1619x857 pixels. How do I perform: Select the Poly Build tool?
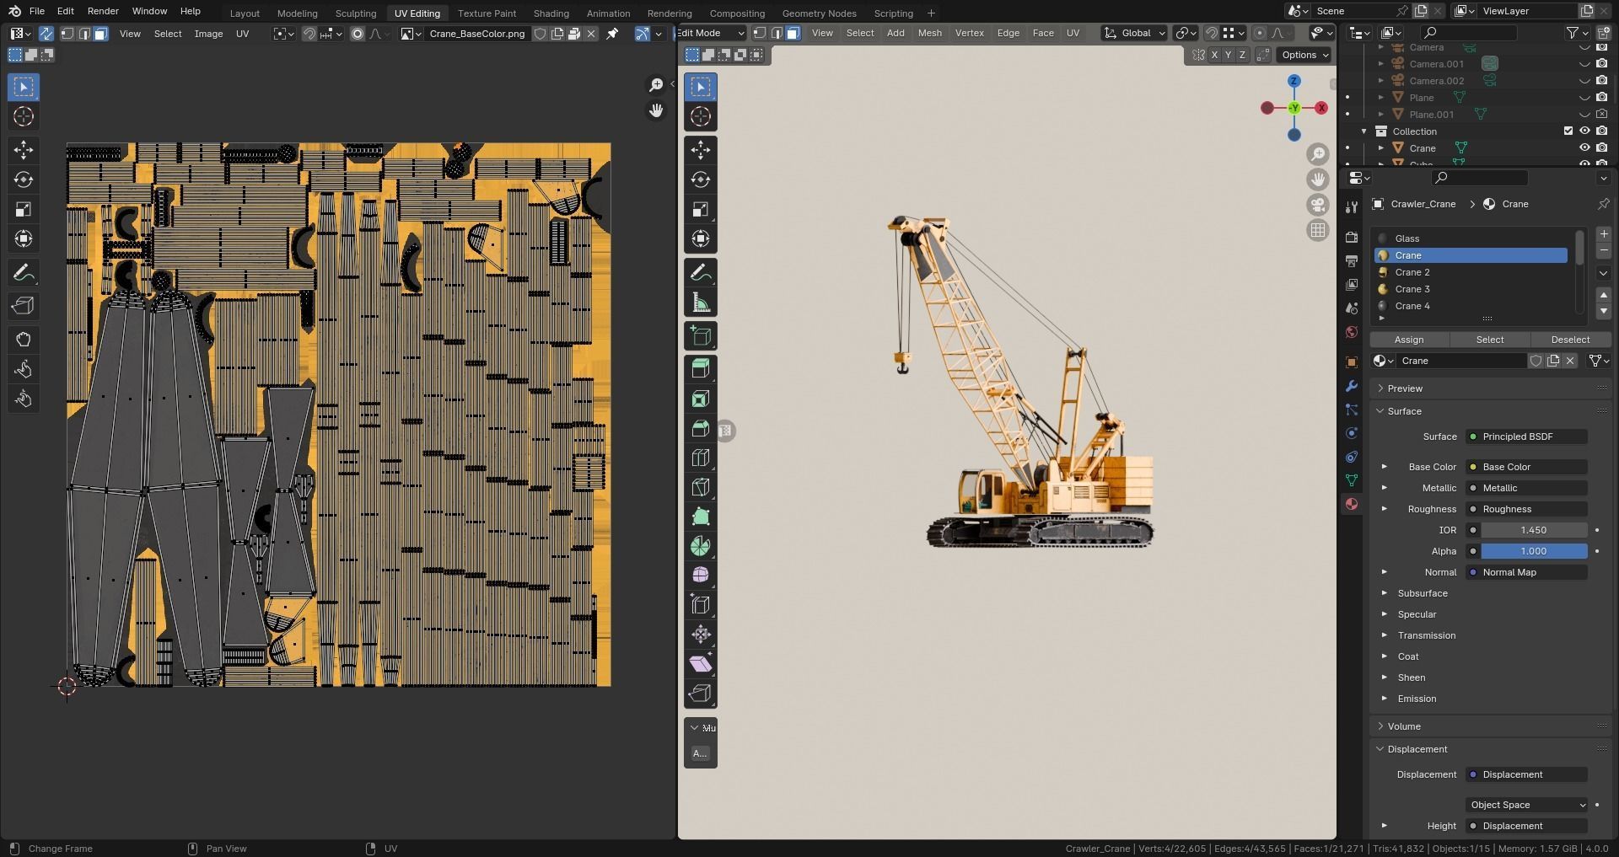pyautogui.click(x=701, y=517)
